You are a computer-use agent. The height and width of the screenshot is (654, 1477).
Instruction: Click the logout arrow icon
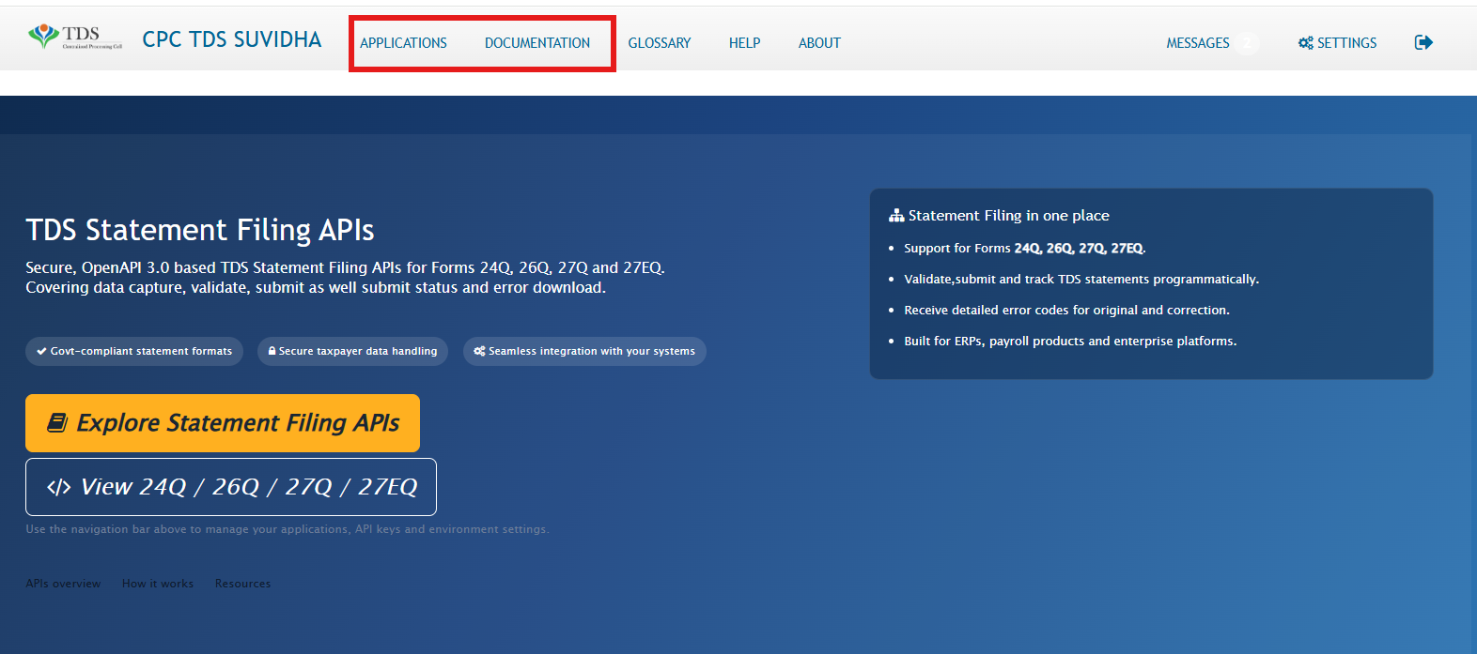(1423, 42)
